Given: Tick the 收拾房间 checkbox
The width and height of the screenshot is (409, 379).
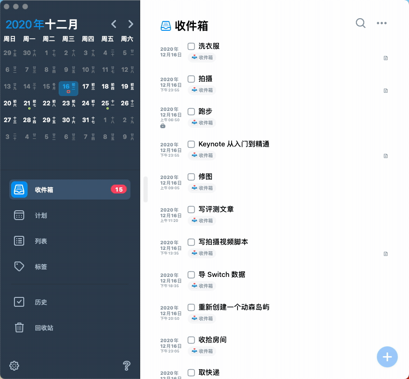Looking at the screenshot, I should (x=191, y=340).
